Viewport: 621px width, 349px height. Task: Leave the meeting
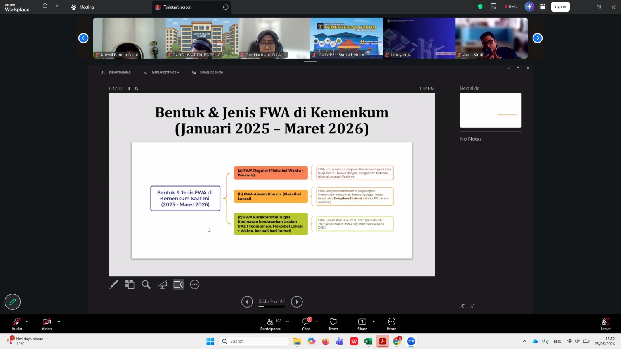[605, 324]
